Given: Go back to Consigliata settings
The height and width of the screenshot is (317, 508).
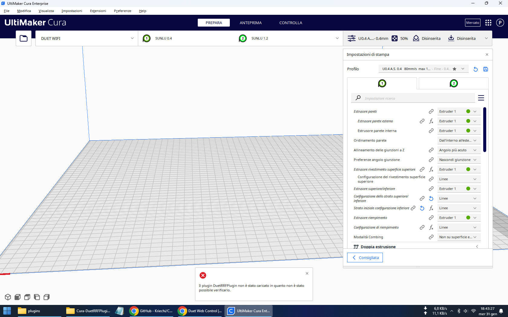Looking at the screenshot, I should (365, 258).
